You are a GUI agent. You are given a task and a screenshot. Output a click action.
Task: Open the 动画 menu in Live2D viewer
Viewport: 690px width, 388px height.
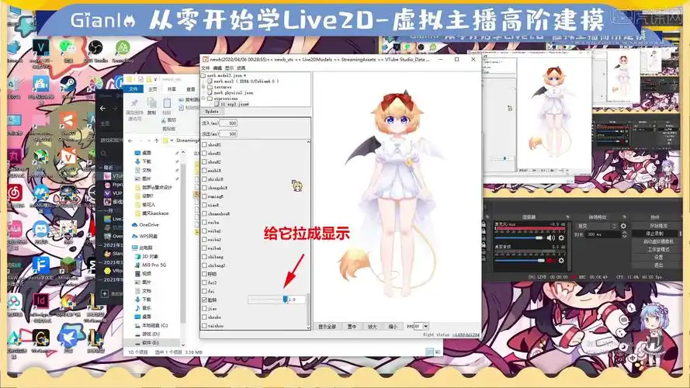tap(241, 68)
